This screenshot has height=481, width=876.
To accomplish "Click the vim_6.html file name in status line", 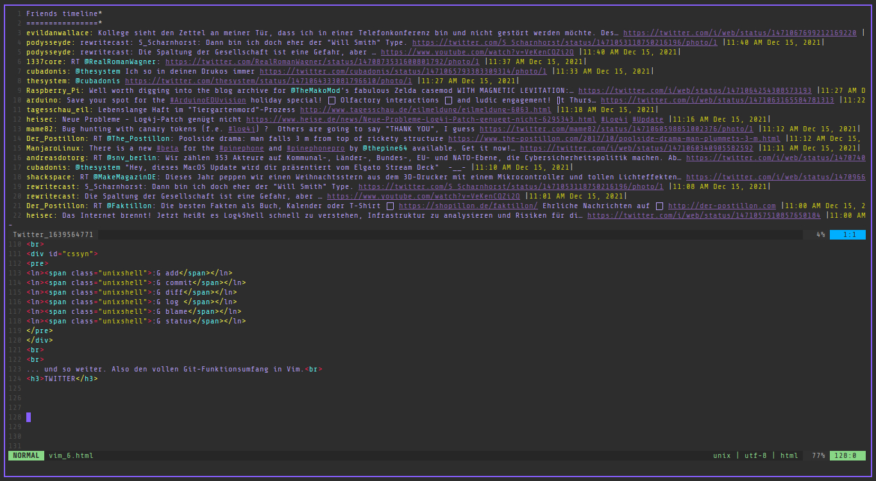I will coord(71,455).
